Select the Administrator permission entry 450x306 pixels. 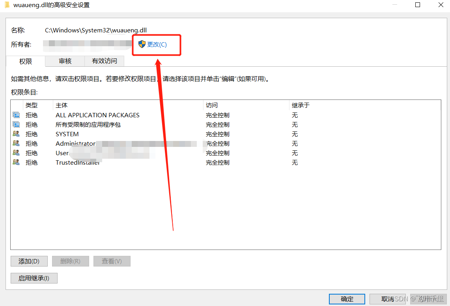pos(226,143)
